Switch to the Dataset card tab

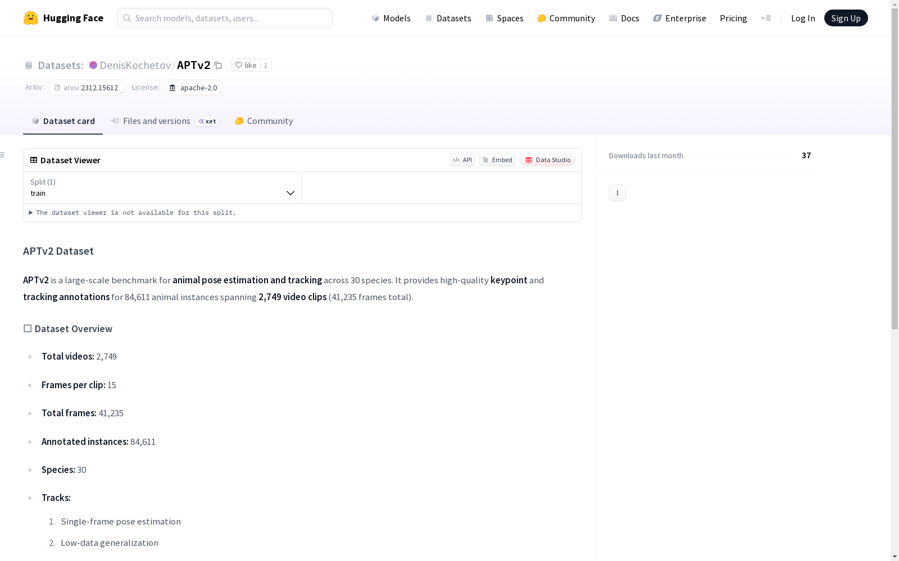click(x=63, y=121)
